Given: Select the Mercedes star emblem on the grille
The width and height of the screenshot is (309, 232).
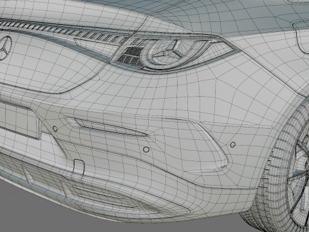Looking at the screenshot, I should 5,48.
